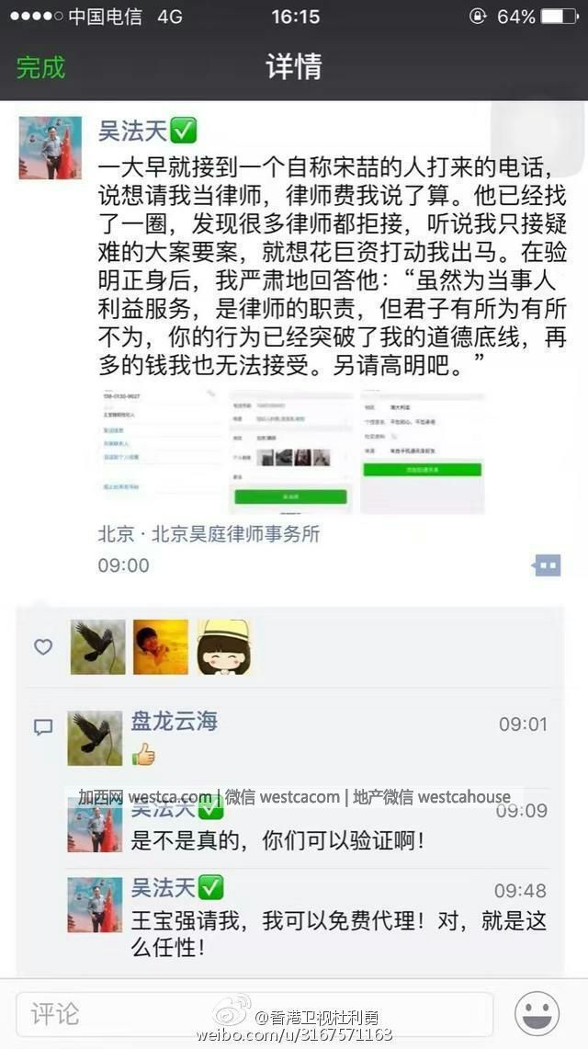Image resolution: width=588 pixels, height=1049 pixels.
Task: Reply to comment 是不是真的，你们可以验证啊
Action: click(277, 840)
